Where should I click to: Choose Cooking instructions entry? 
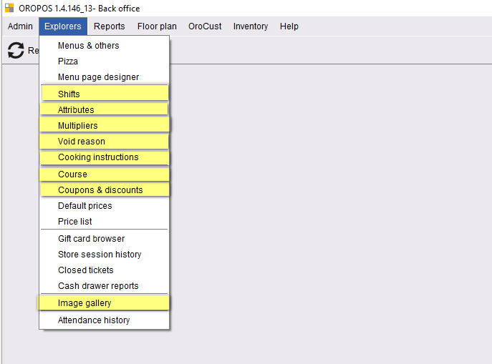point(104,157)
